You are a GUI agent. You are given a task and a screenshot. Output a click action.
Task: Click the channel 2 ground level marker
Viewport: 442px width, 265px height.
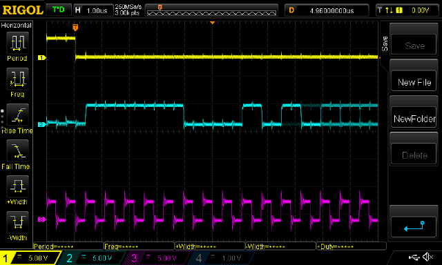[x=41, y=124]
